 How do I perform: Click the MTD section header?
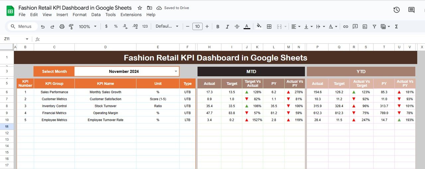(x=251, y=72)
